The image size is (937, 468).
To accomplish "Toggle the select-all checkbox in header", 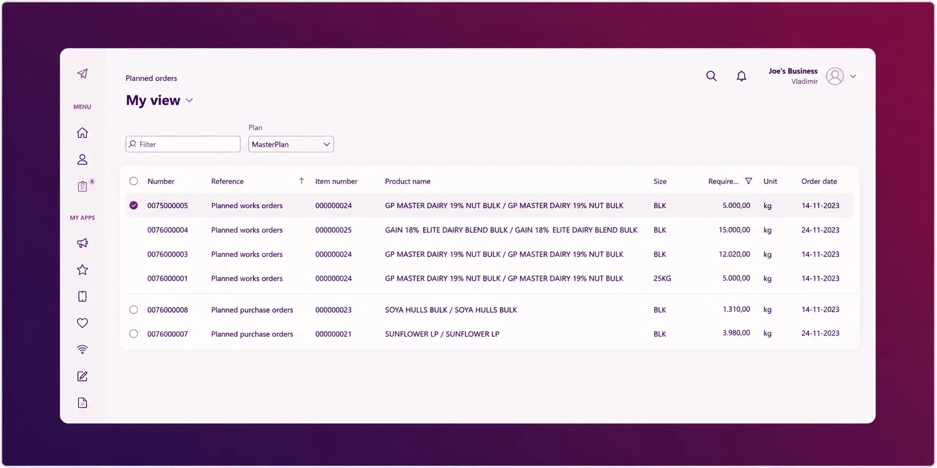I will 134,181.
